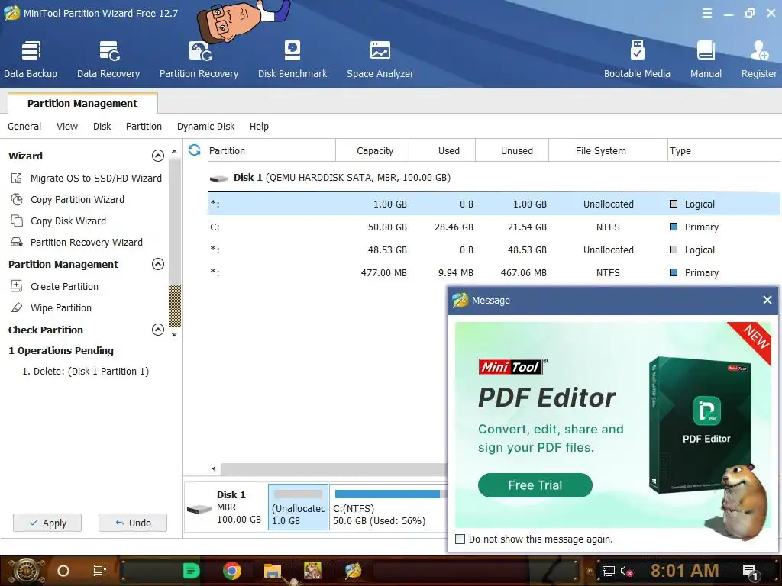Viewport: 782px width, 586px height.
Task: Open Task View on taskbar
Action: tap(100, 571)
